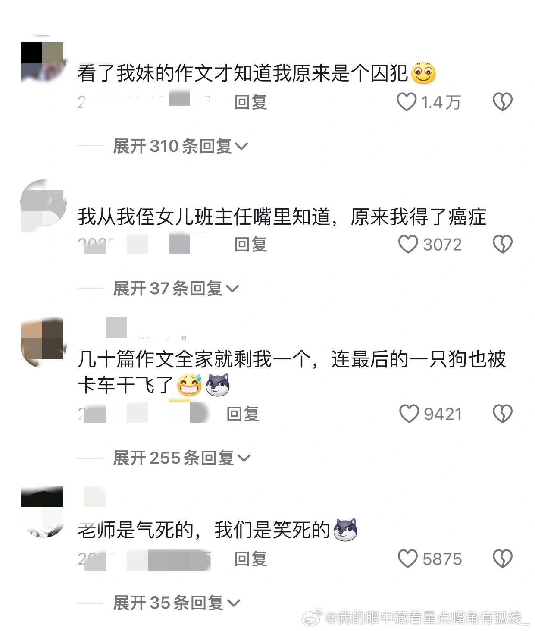The width and height of the screenshot is (535, 631).
Task: Tap the heart beside 9421
Action: [x=409, y=414]
